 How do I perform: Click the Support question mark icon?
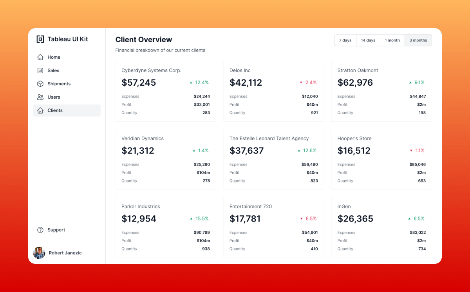(x=40, y=230)
